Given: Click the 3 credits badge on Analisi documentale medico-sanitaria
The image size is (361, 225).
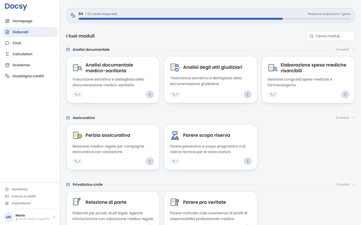Looking at the screenshot, I should pyautogui.click(x=77, y=94).
